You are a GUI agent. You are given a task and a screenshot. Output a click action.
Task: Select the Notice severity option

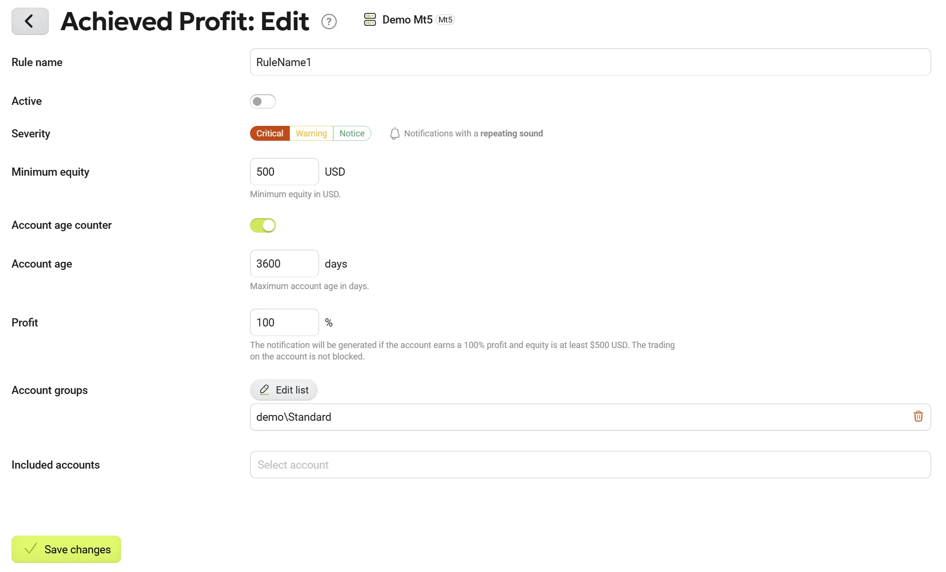(x=352, y=134)
